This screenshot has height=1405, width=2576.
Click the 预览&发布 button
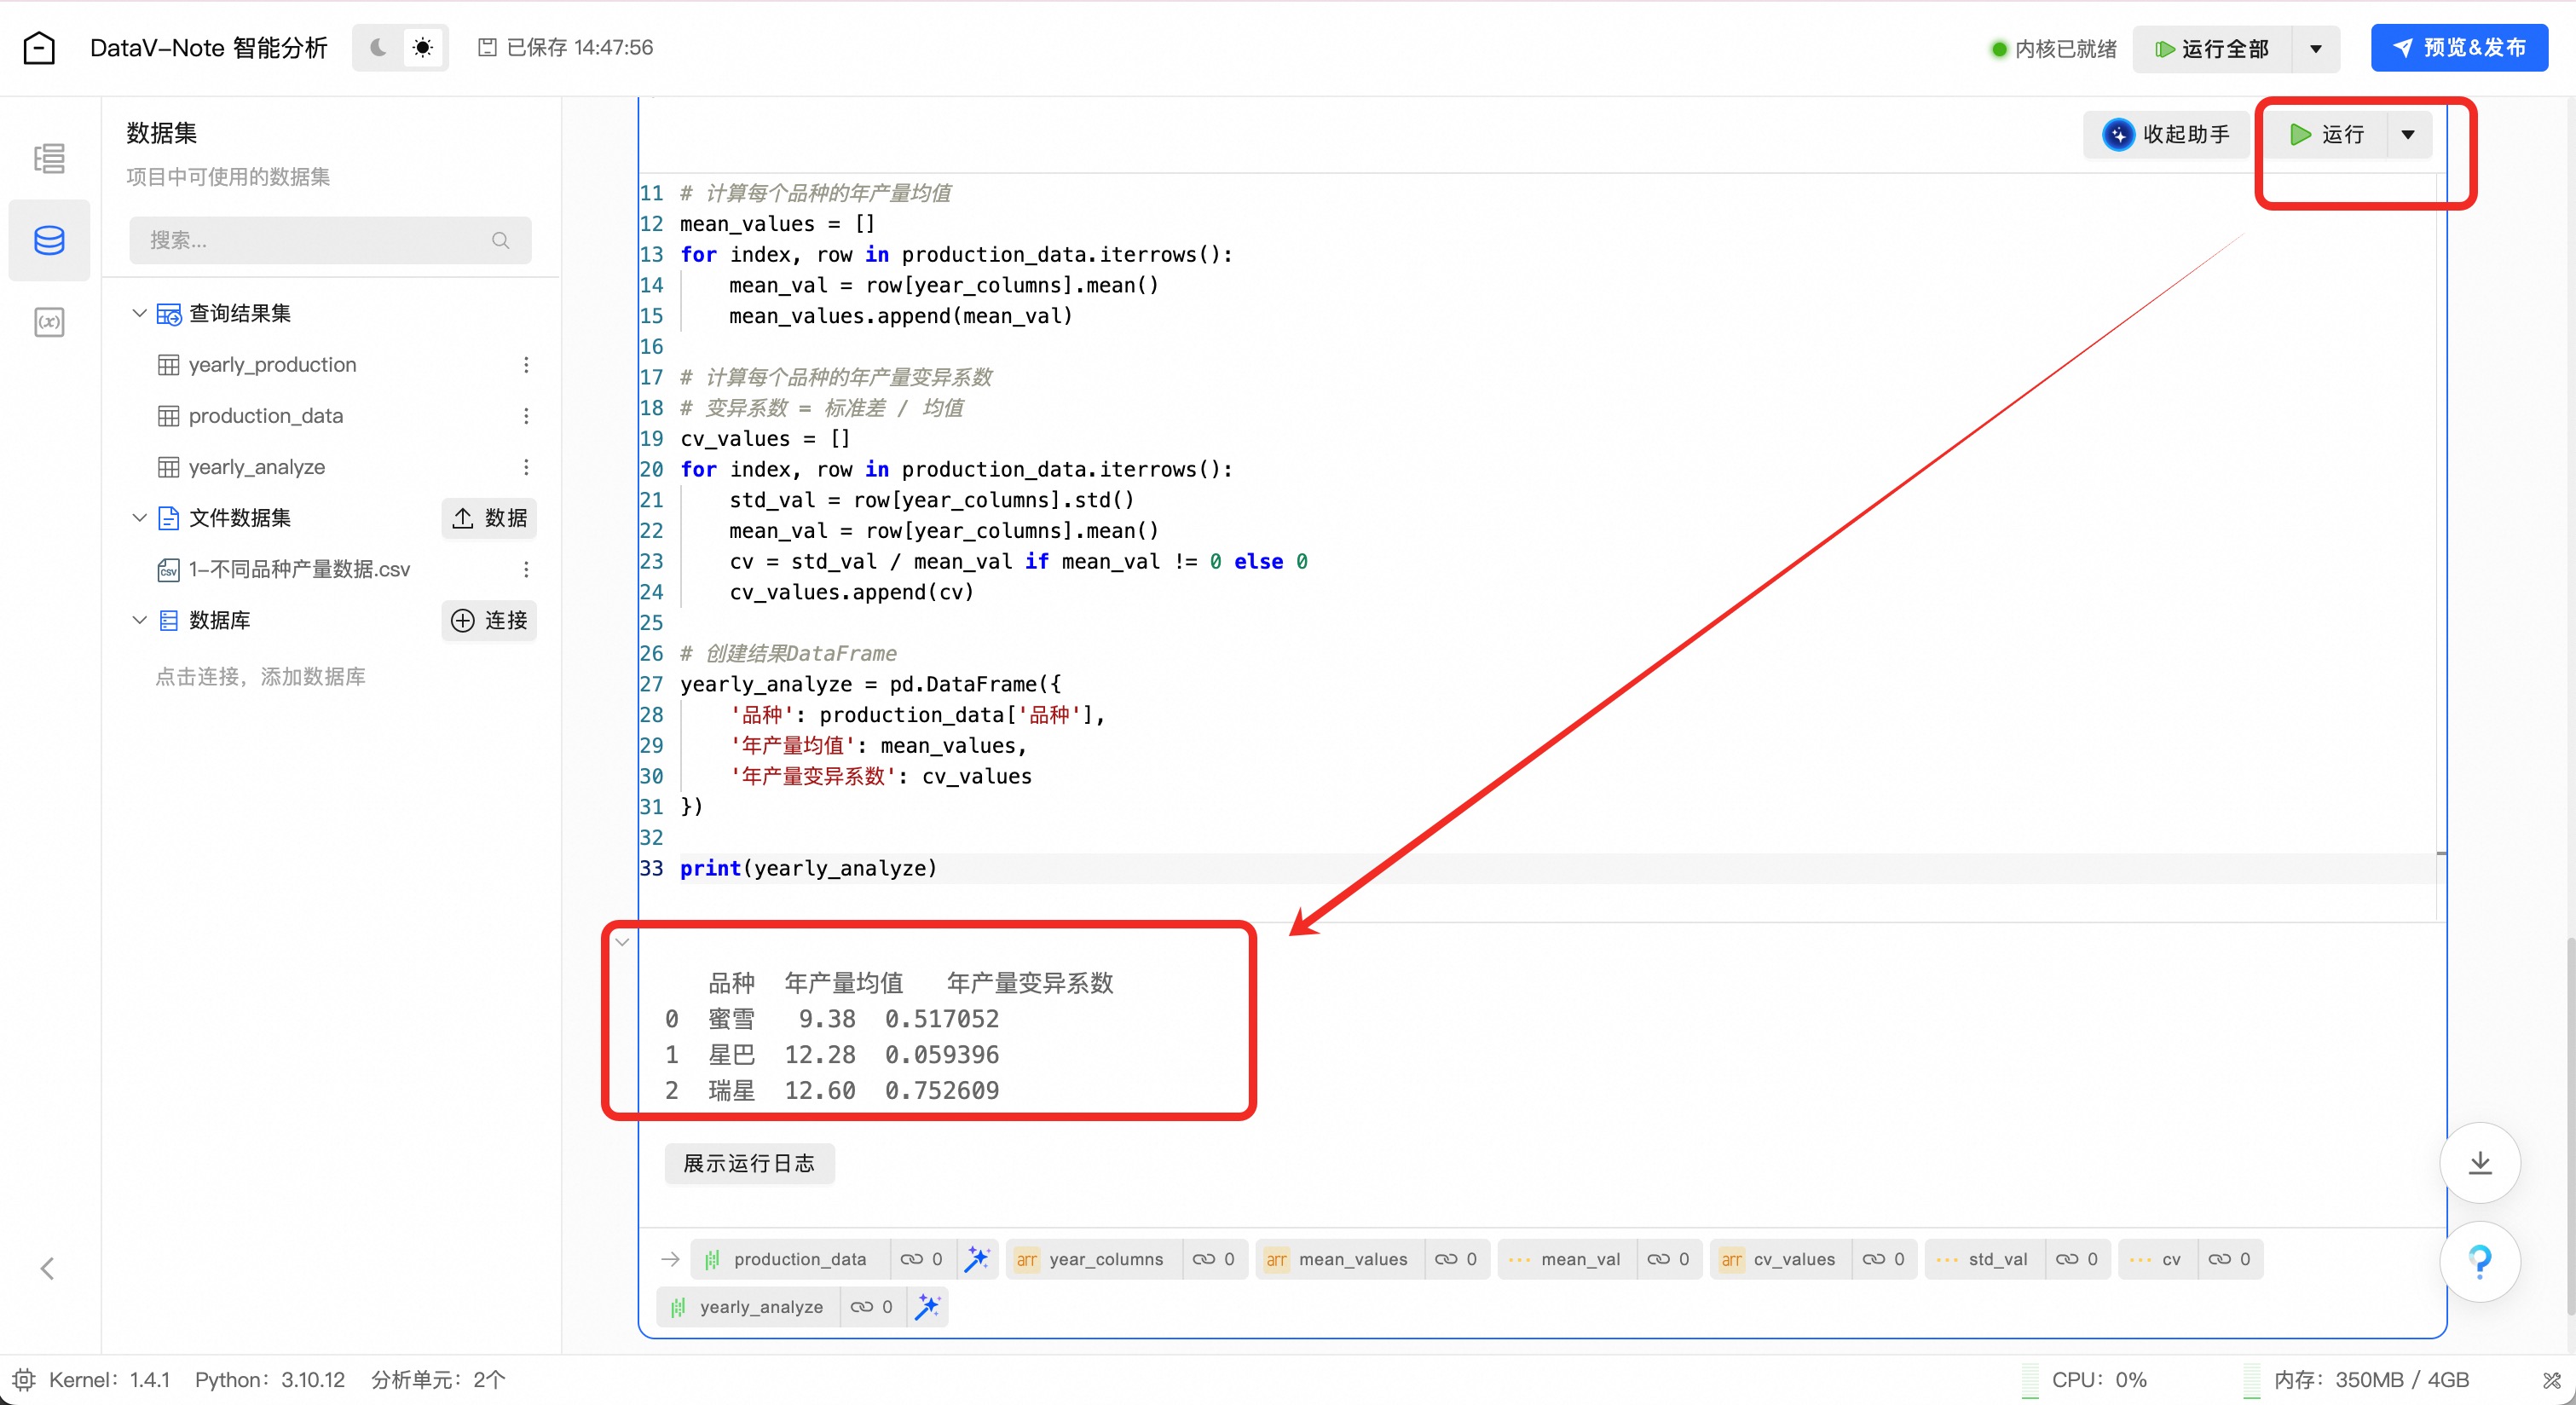tap(2458, 48)
